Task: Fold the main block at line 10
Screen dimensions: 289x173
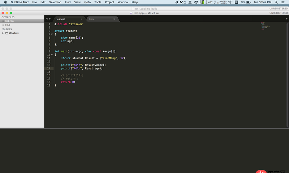Action: pos(52,55)
